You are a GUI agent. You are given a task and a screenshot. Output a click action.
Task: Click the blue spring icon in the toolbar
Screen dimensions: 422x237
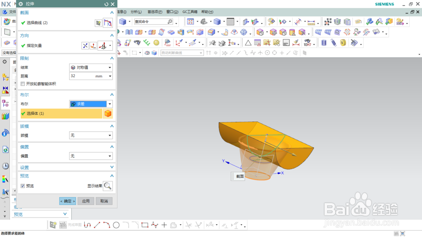tap(334, 43)
